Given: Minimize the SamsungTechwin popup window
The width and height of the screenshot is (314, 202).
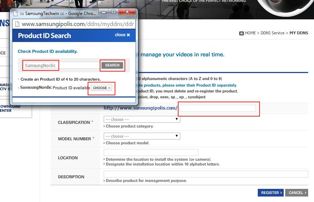Looking at the screenshot, I should coord(104,12).
